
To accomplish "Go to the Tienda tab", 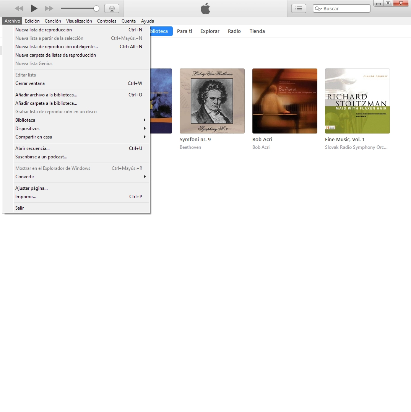I will click(x=257, y=31).
